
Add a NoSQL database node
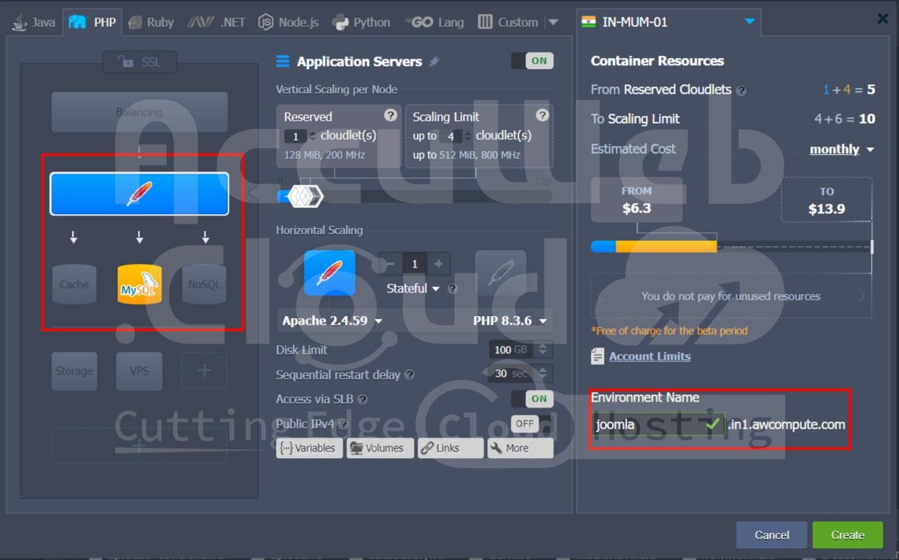[204, 284]
